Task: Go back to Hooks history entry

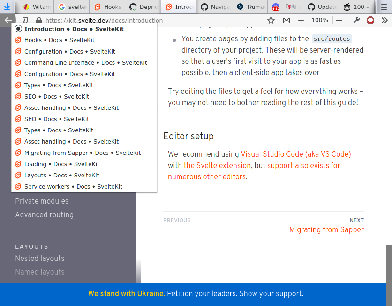Action: pos(84,40)
